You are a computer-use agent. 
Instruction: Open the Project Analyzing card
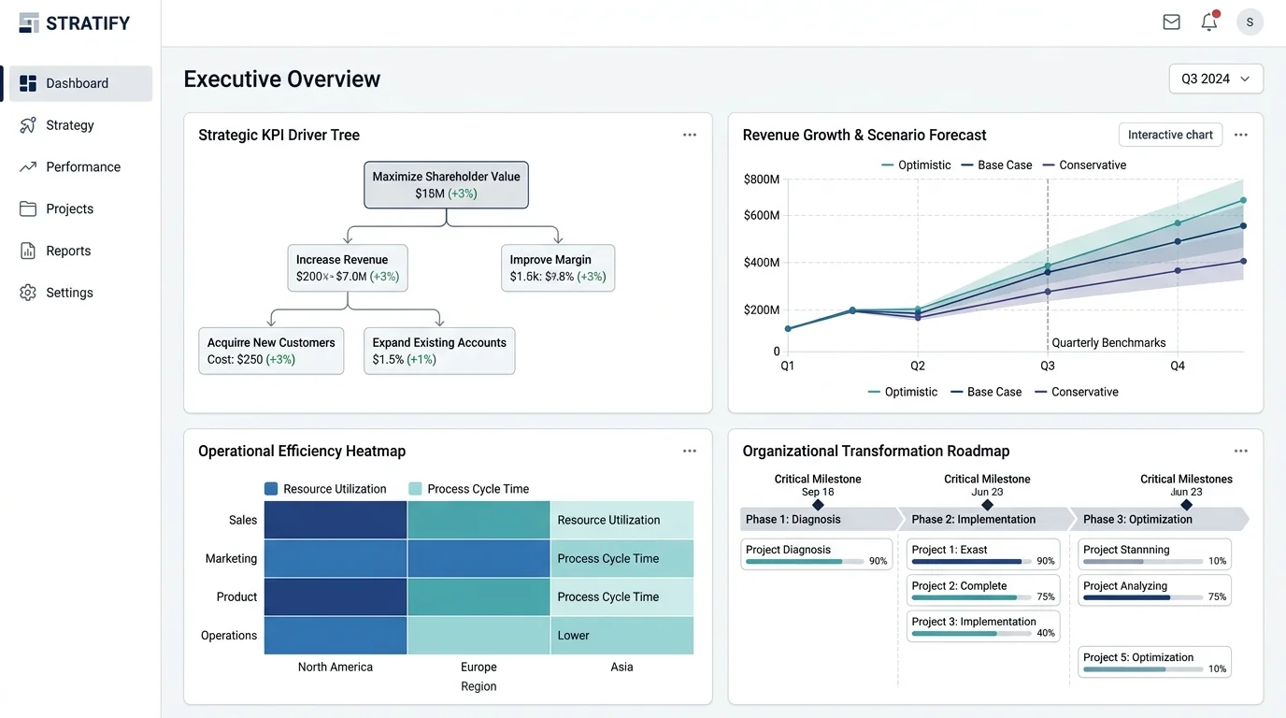[x=1154, y=591]
